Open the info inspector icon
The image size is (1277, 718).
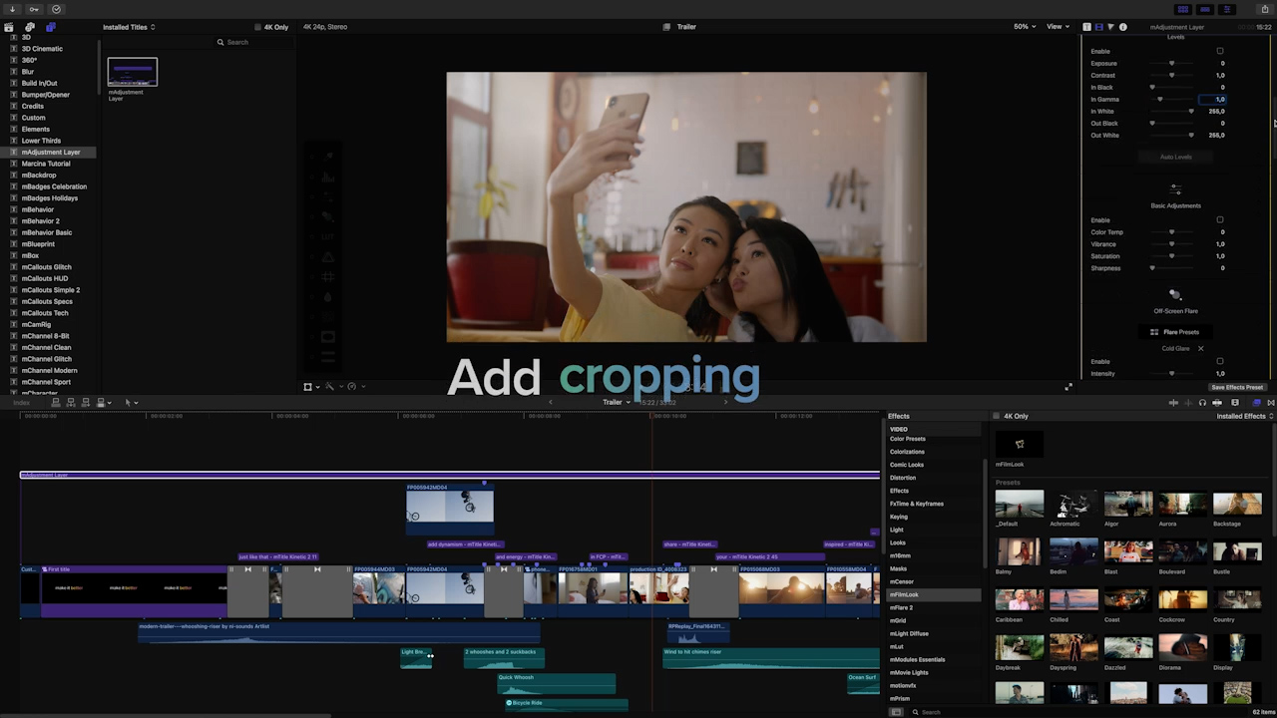pos(1122,27)
